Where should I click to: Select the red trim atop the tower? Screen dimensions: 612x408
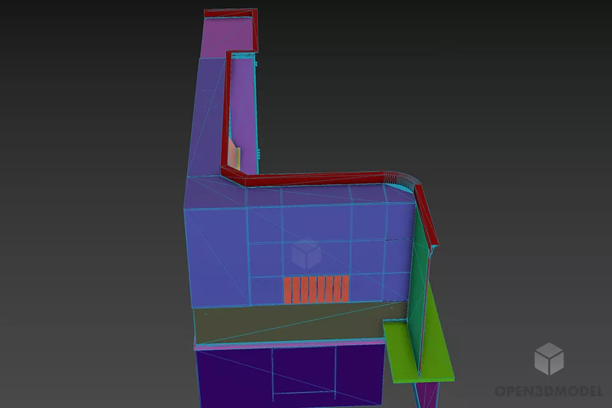coord(229,13)
